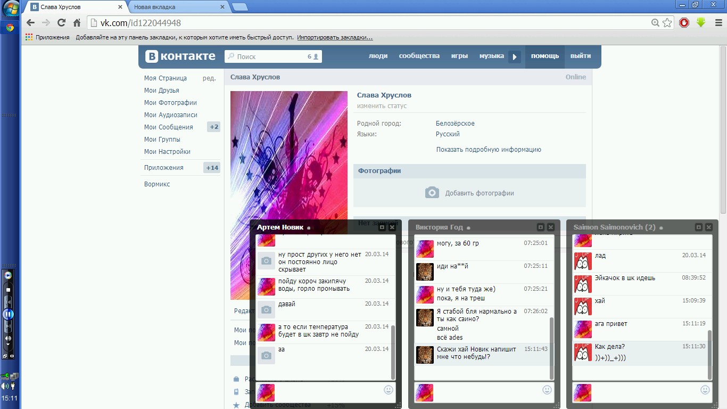Reload the page in Chrome
Screen dimensions: 727x409
pyautogui.click(x=61, y=23)
